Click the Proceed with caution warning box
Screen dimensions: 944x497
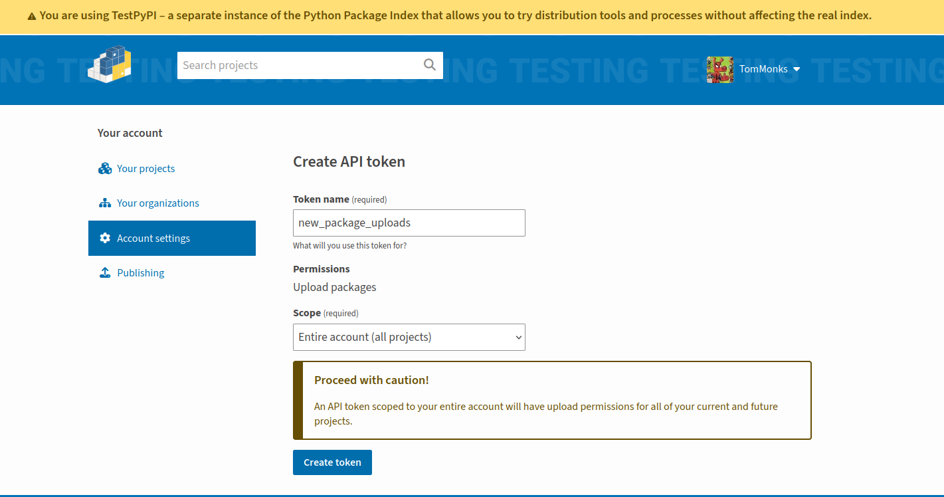[552, 400]
